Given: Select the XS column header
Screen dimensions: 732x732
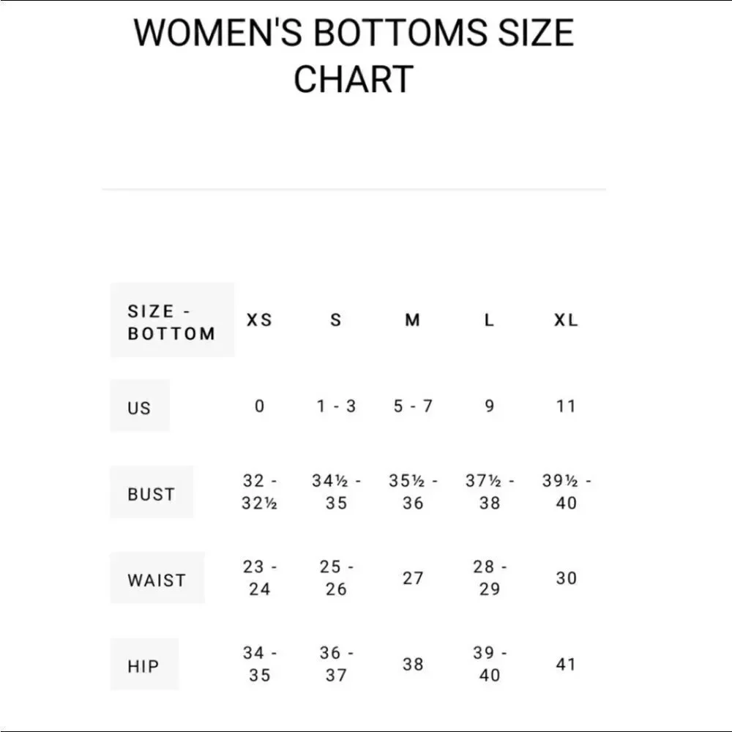Looking at the screenshot, I should (260, 321).
